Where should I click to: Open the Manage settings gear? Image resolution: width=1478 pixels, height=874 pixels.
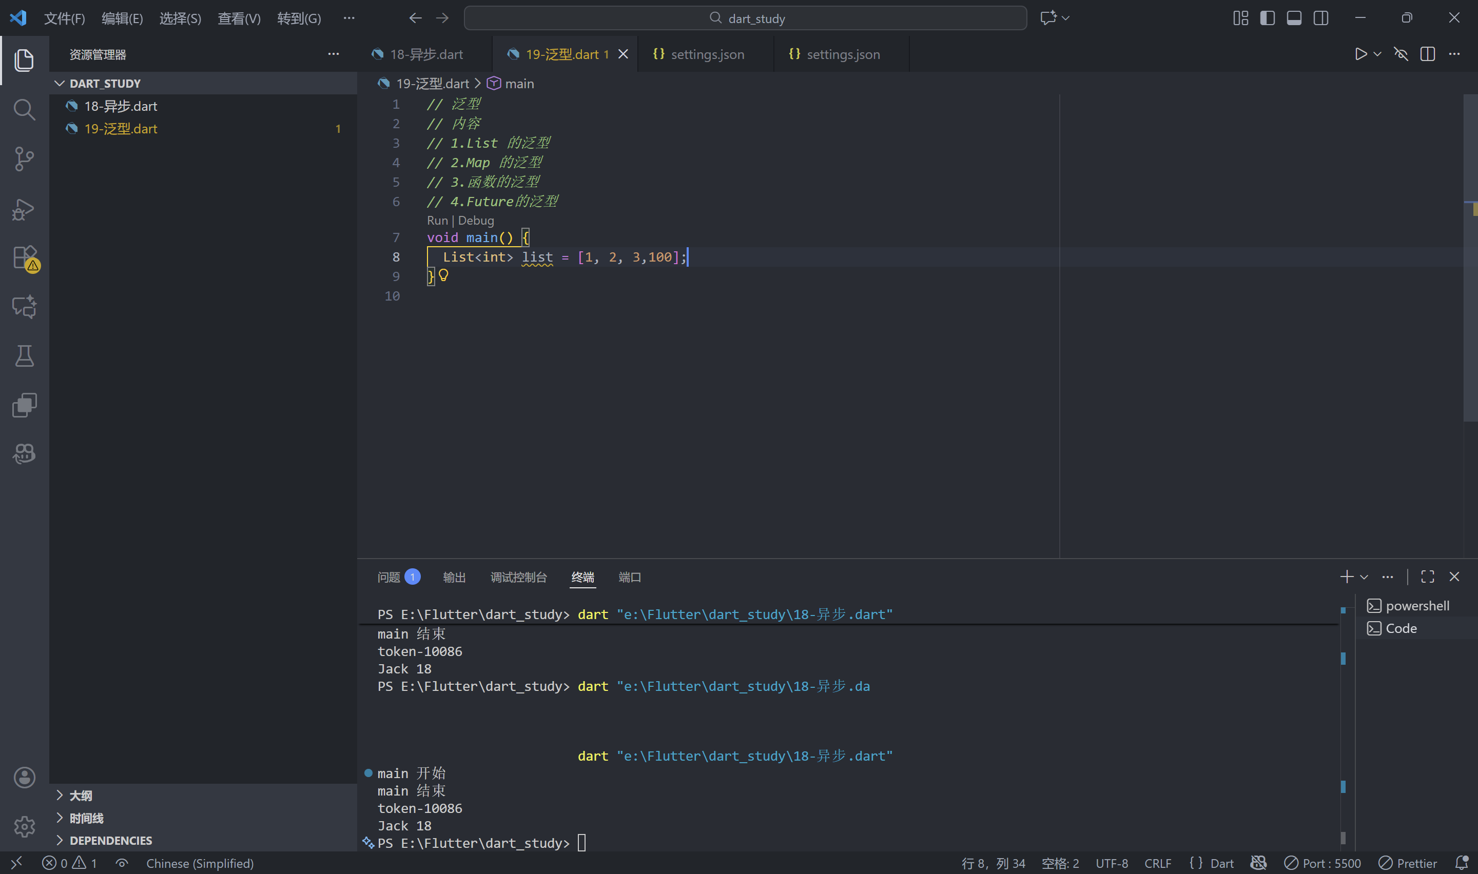click(x=24, y=826)
